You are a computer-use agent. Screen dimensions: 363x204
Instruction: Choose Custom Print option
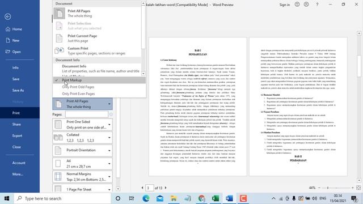coord(97,50)
